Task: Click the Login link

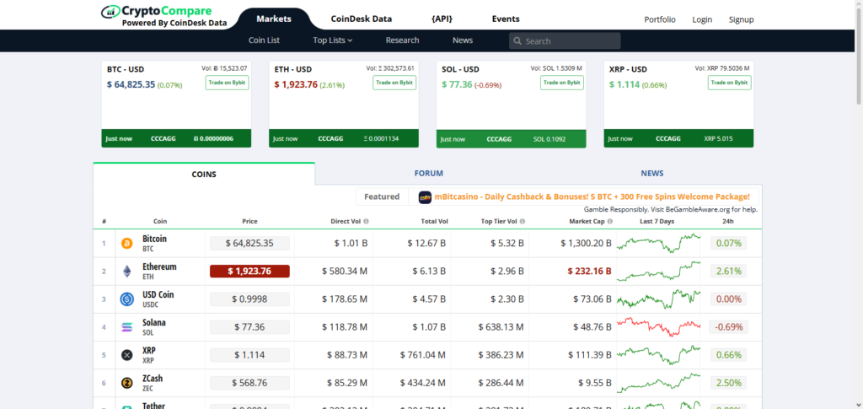Action: point(702,19)
